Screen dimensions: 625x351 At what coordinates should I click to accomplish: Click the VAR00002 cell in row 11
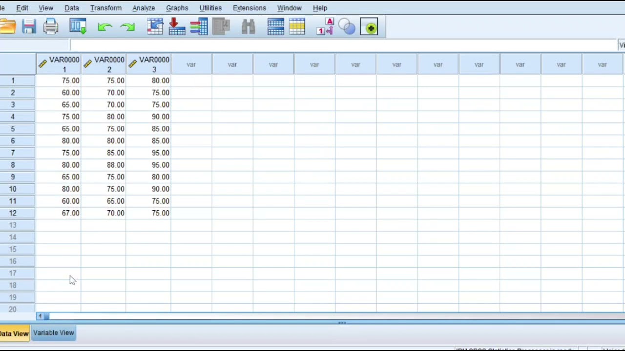point(104,201)
